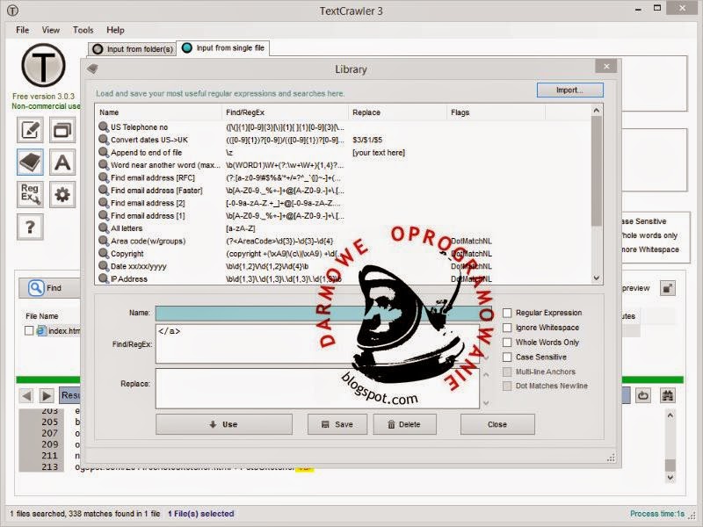Select the Edit pencil icon in sidebar
Screen dimensions: 703x527
coord(30,130)
